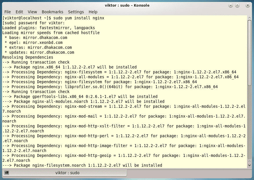
Task: Click the 'nginx-all-modules =' dependency line
Action: point(120,77)
